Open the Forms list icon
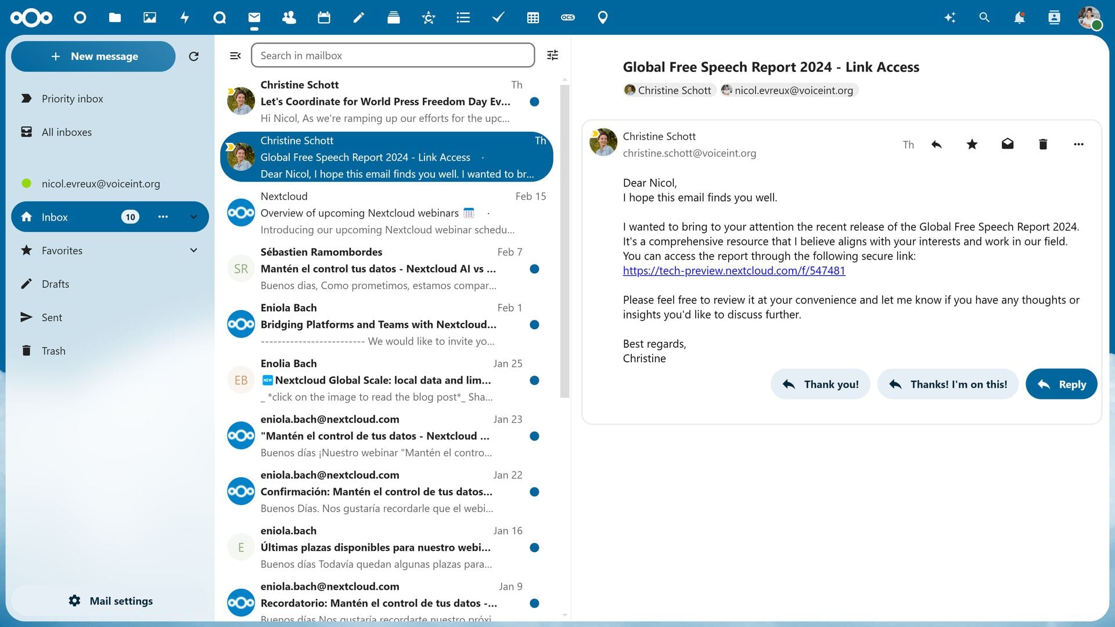This screenshot has width=1115, height=627. pyautogui.click(x=463, y=17)
